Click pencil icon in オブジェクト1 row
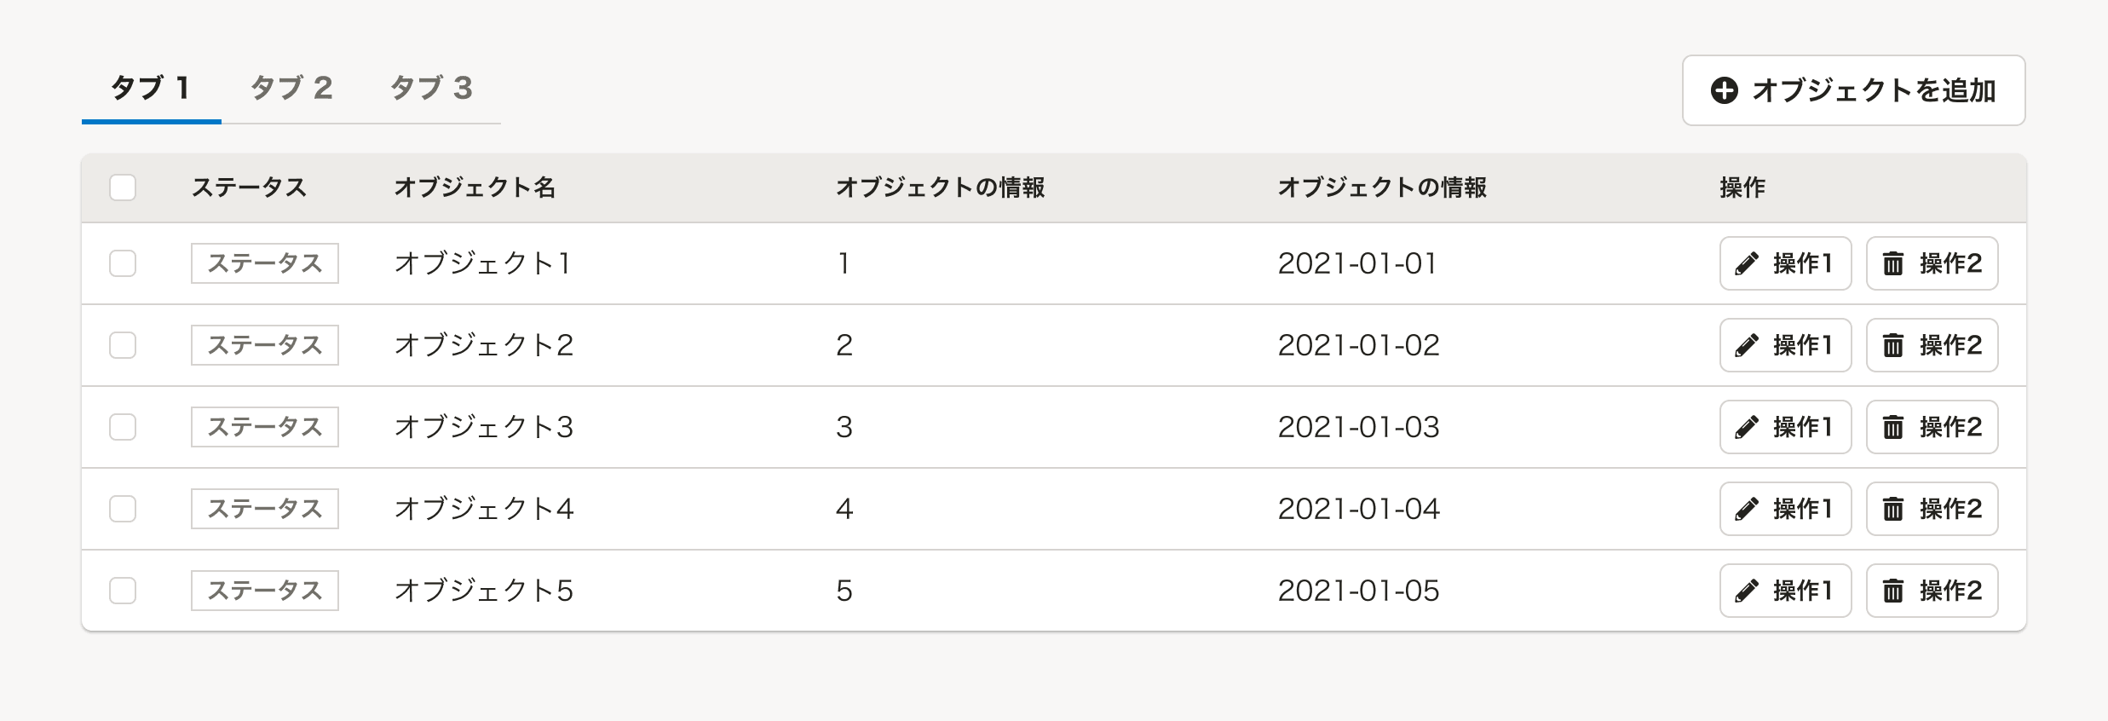Screen dimensions: 2108x721 point(1747,264)
